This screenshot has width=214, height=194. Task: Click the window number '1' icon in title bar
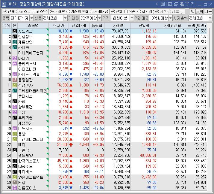(x=4, y=4)
